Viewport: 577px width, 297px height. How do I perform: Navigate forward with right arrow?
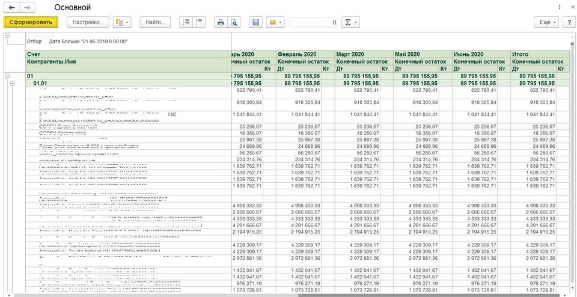27,8
